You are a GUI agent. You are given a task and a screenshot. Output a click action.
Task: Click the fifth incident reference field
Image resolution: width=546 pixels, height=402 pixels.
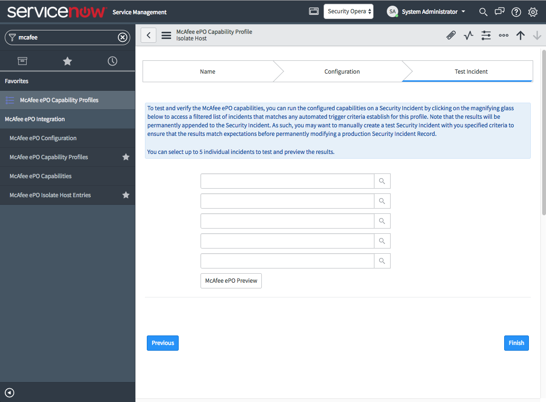point(287,261)
